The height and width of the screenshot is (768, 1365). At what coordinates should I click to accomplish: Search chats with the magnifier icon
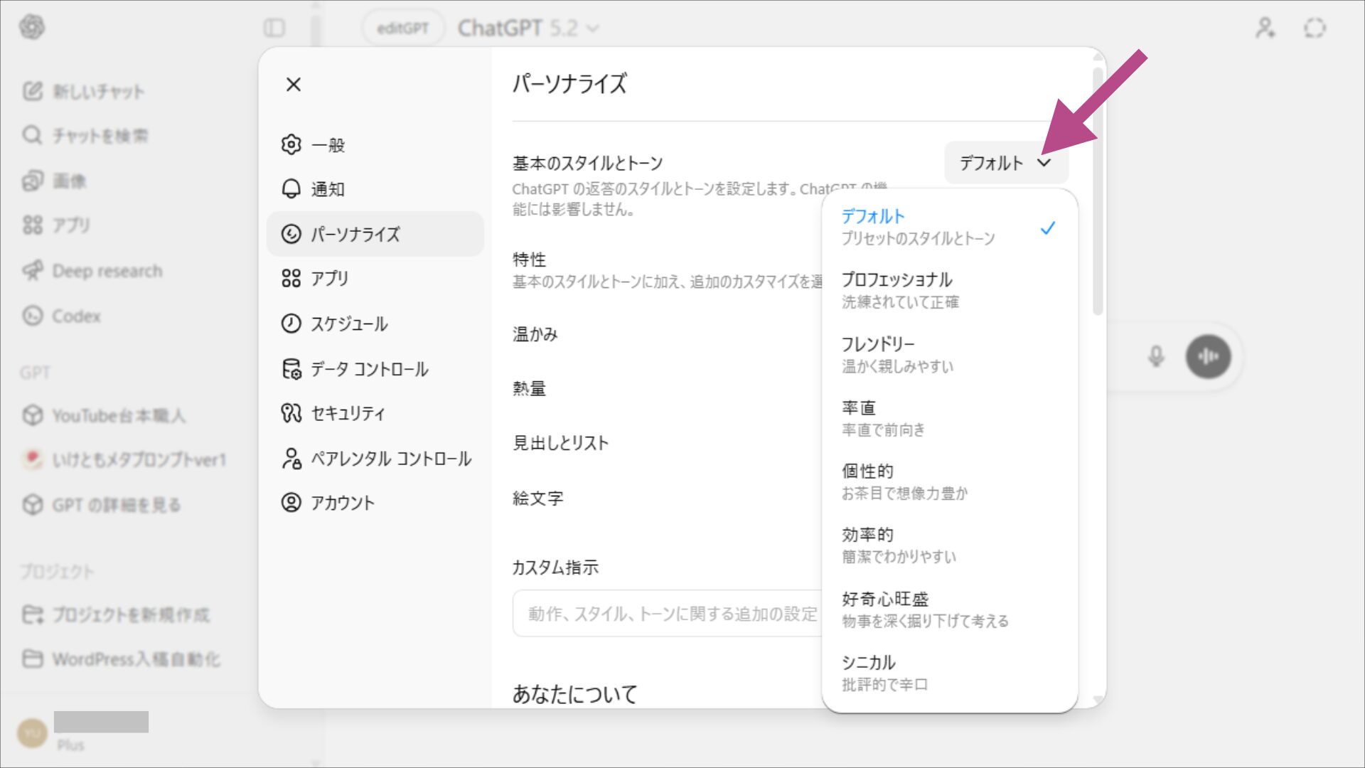pos(97,135)
